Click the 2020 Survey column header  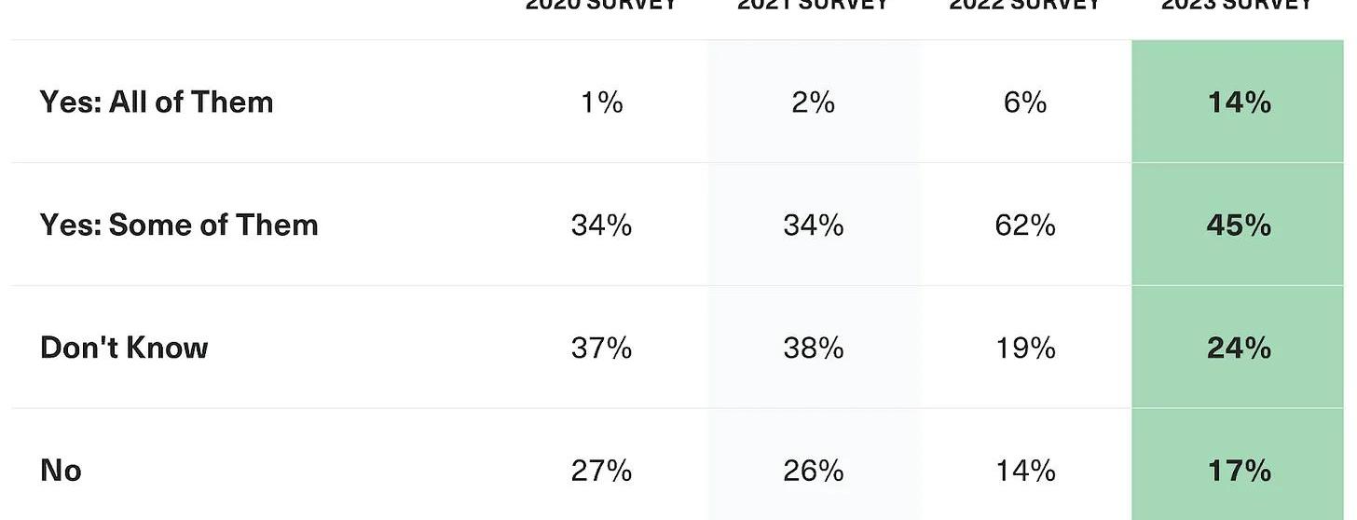coord(601,5)
